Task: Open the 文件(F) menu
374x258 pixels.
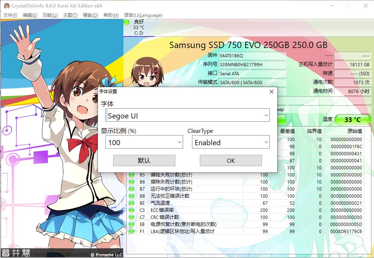Action: (10, 15)
